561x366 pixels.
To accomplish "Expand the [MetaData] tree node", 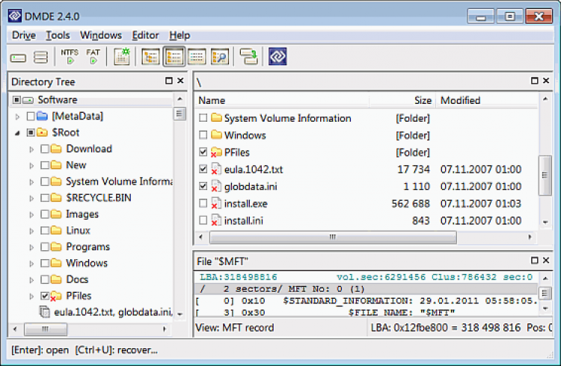I will (17, 117).
